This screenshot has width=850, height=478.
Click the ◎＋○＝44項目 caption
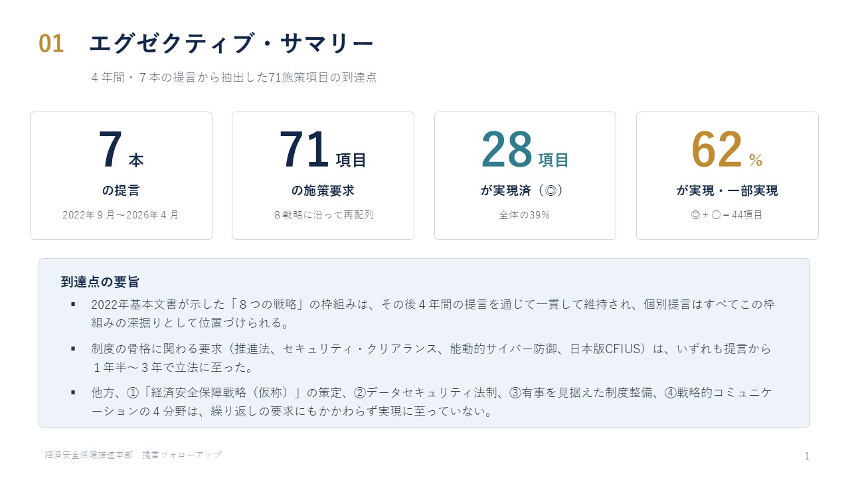point(727,215)
